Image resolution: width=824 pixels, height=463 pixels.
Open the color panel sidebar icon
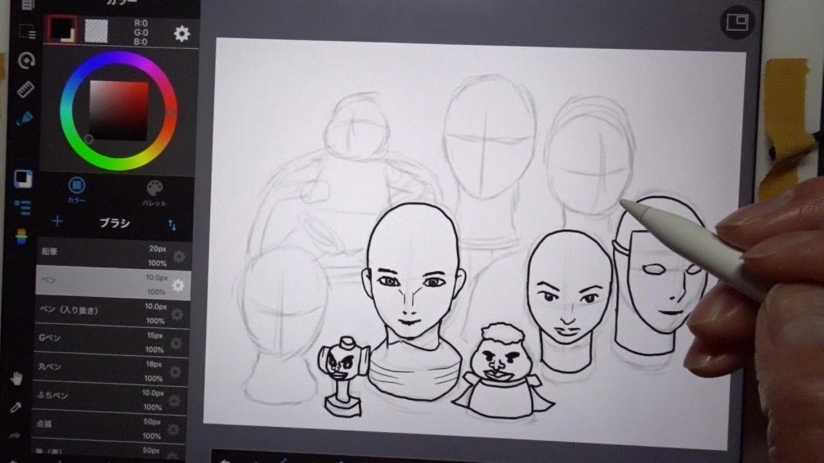point(23,178)
